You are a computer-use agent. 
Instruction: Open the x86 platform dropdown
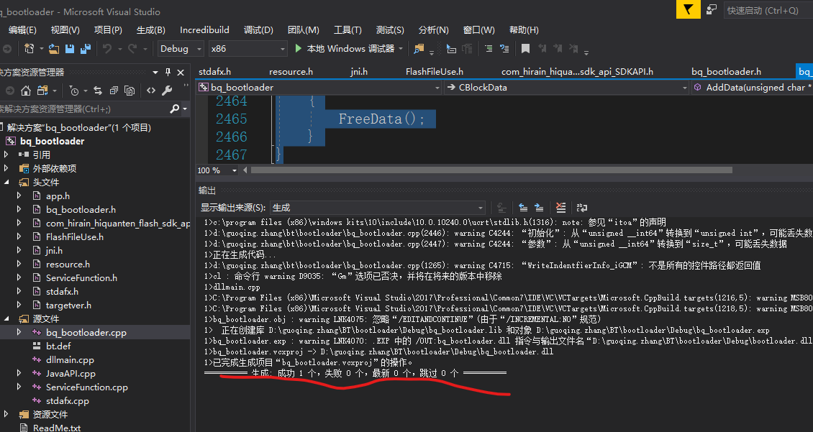[x=248, y=48]
